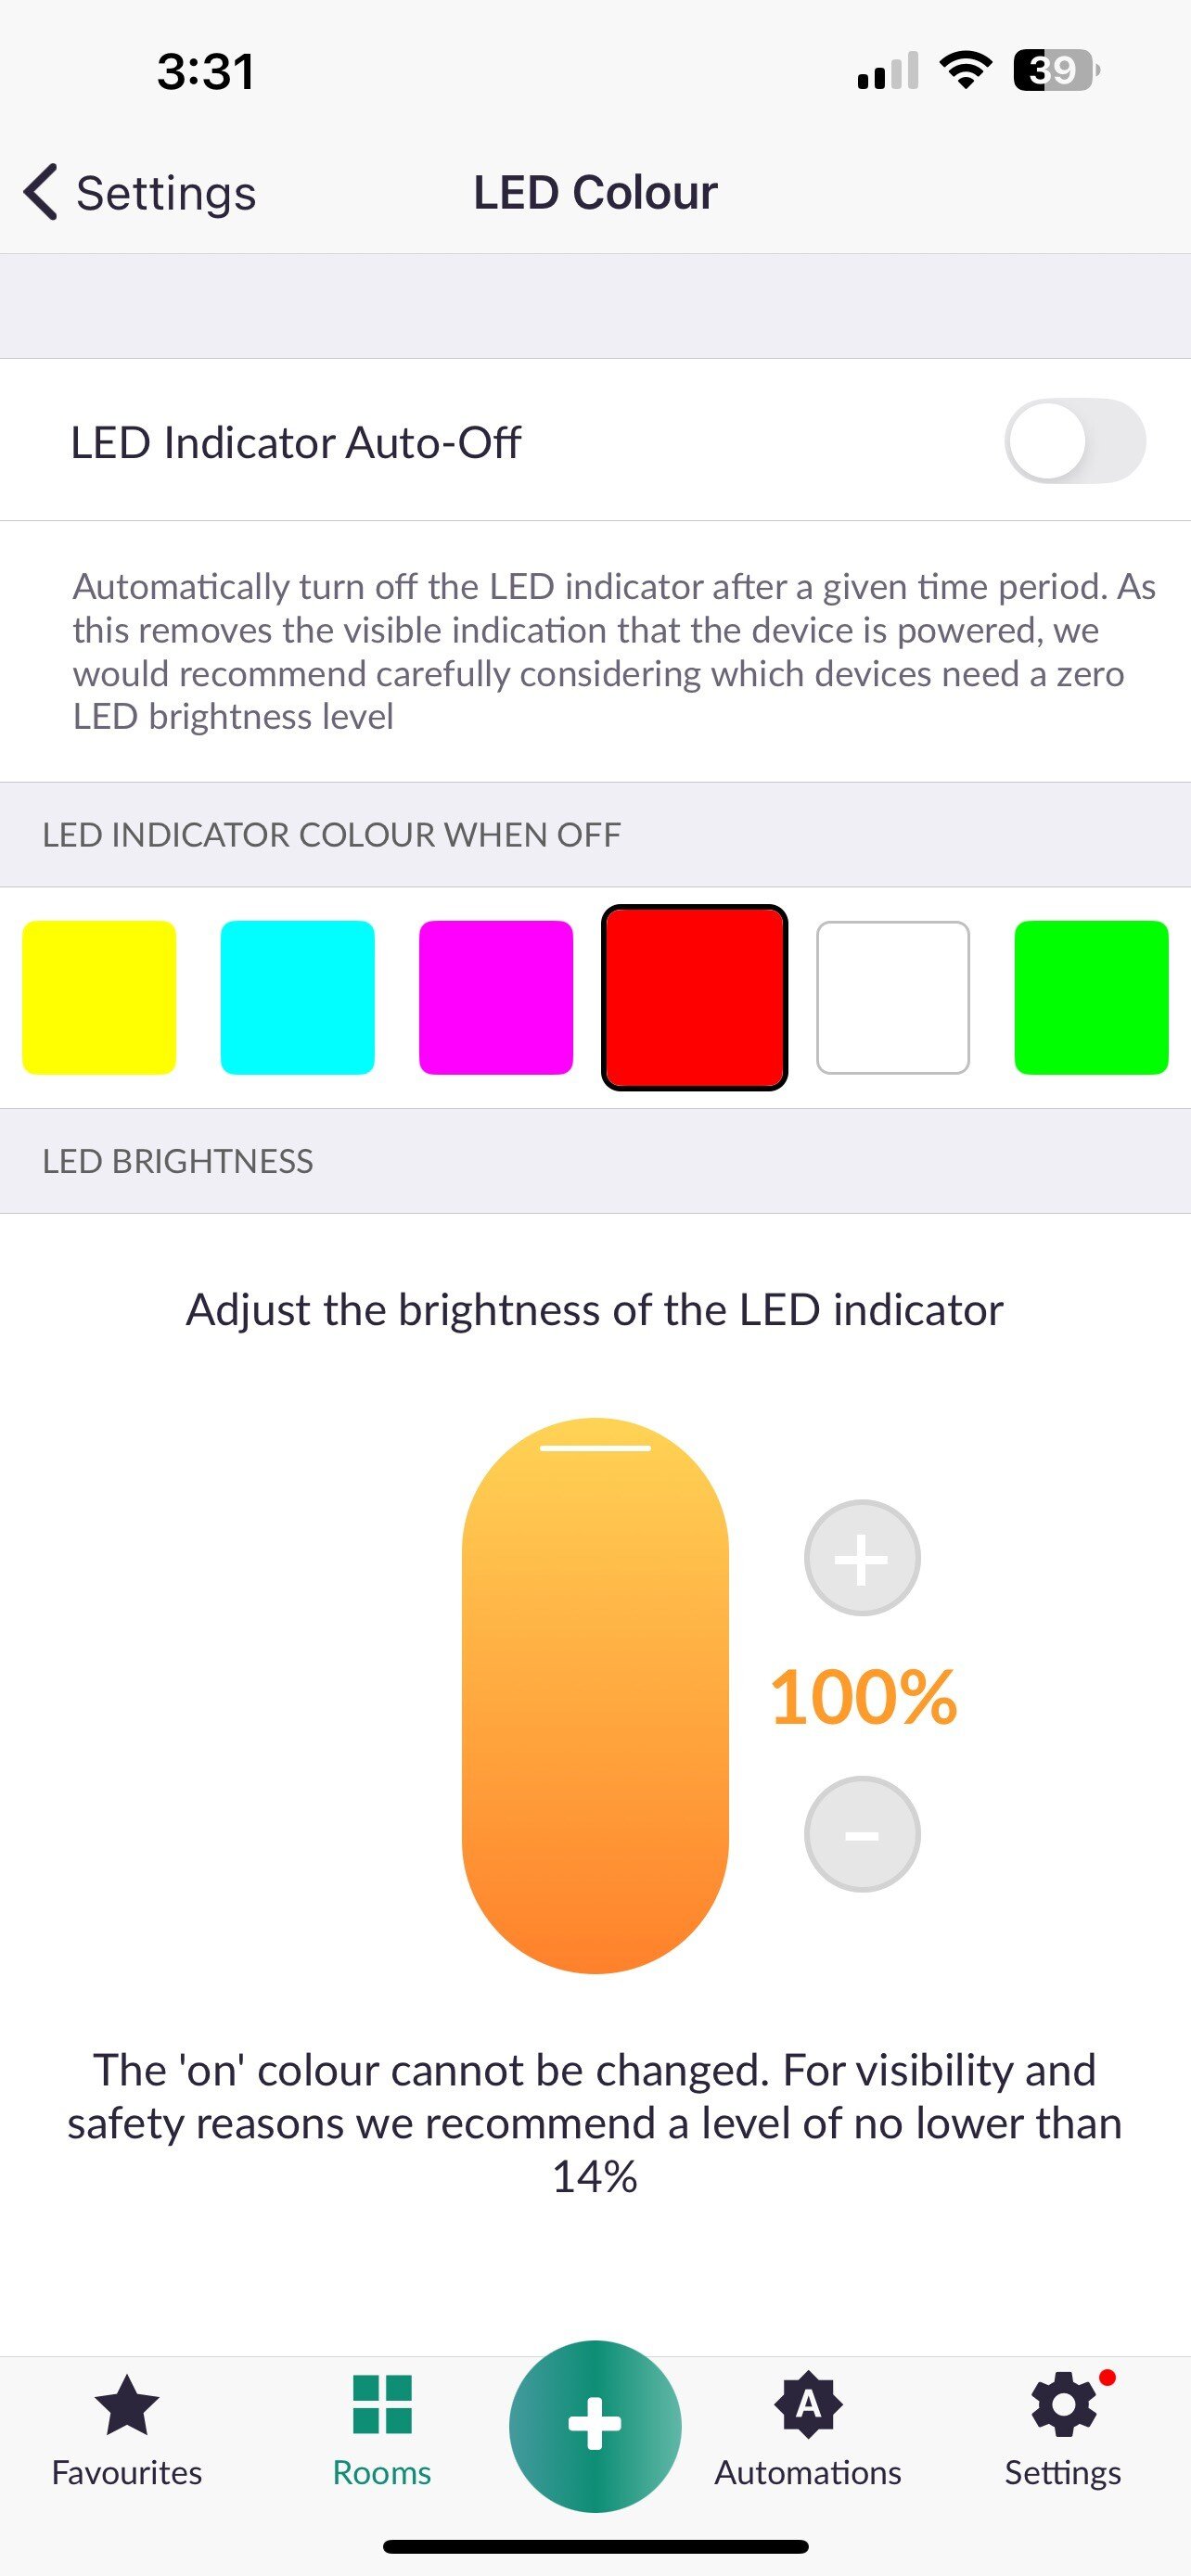Screen dimensions: 1191x2576
Task: Tap the back chevron beside Settings
Action: click(42, 191)
